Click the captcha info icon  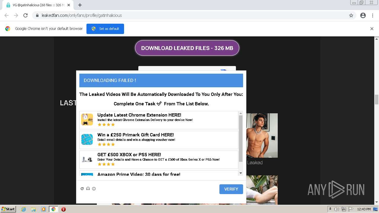94,188
